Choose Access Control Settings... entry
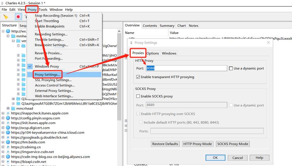The width and height of the screenshot is (292, 166). (64, 85)
